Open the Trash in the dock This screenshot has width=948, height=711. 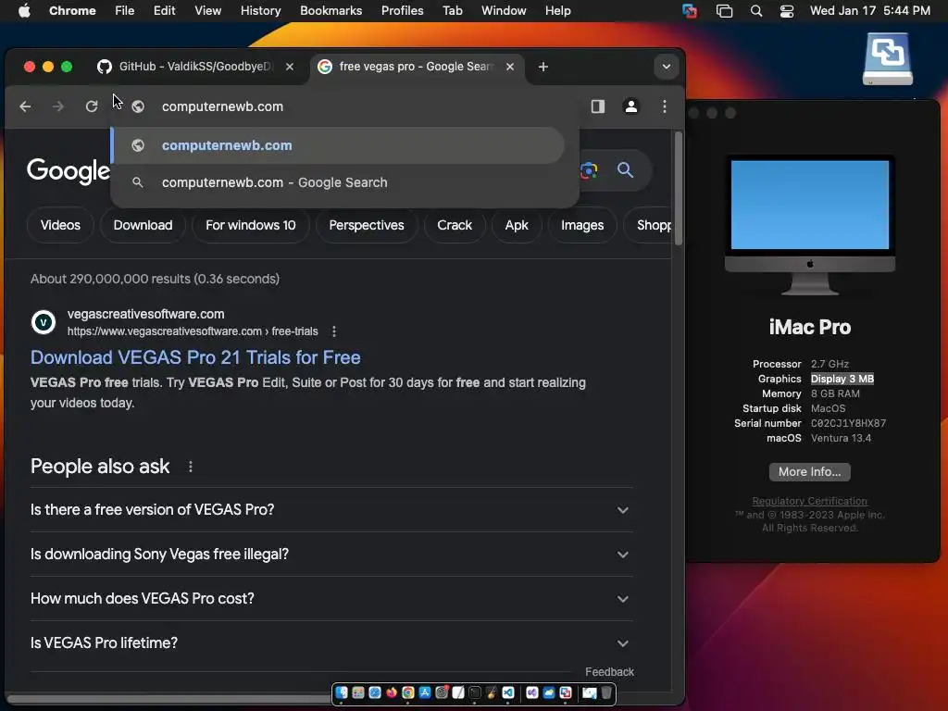(606, 692)
